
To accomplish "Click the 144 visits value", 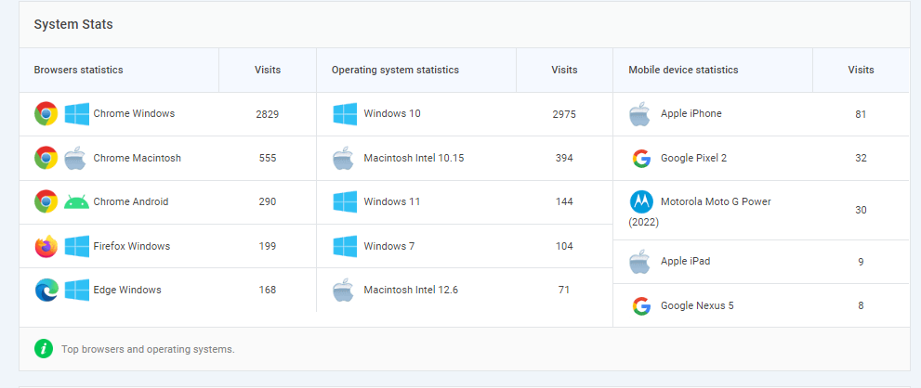I will point(564,202).
